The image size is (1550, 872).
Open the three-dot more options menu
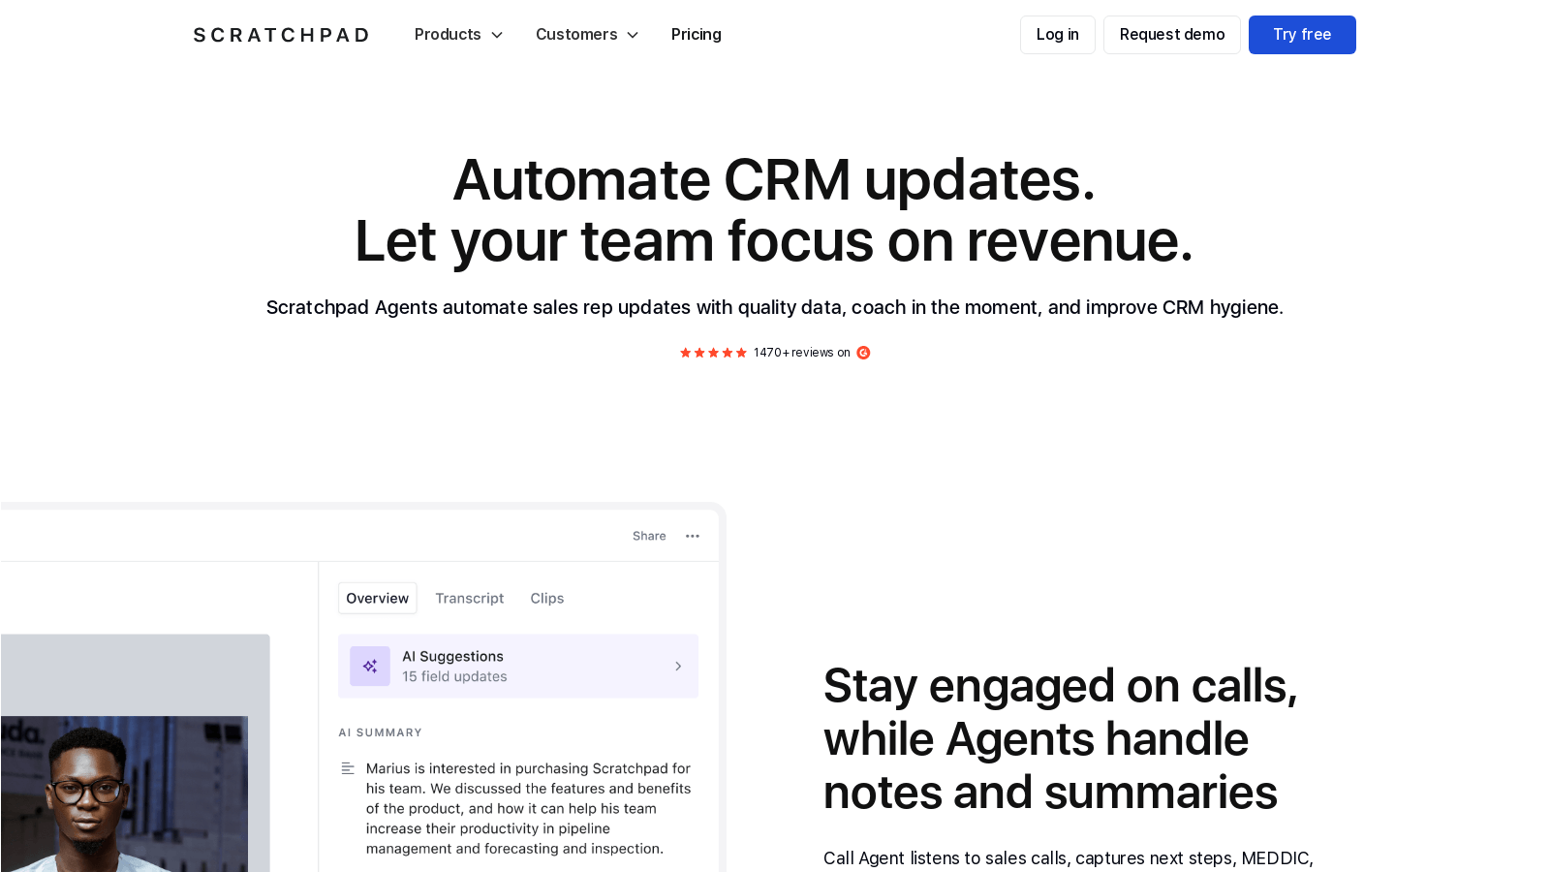point(693,536)
